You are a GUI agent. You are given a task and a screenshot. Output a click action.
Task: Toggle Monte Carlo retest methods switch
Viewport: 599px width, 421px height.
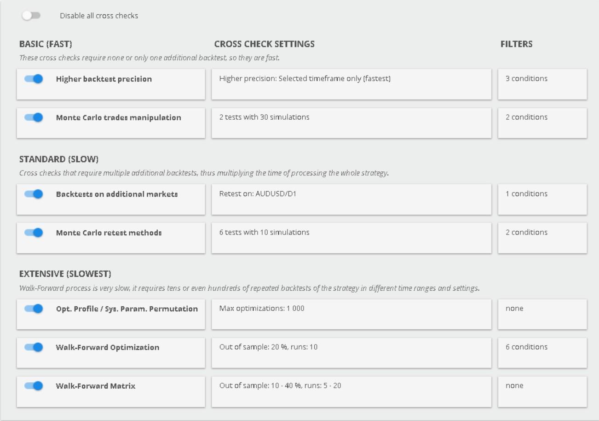click(34, 233)
